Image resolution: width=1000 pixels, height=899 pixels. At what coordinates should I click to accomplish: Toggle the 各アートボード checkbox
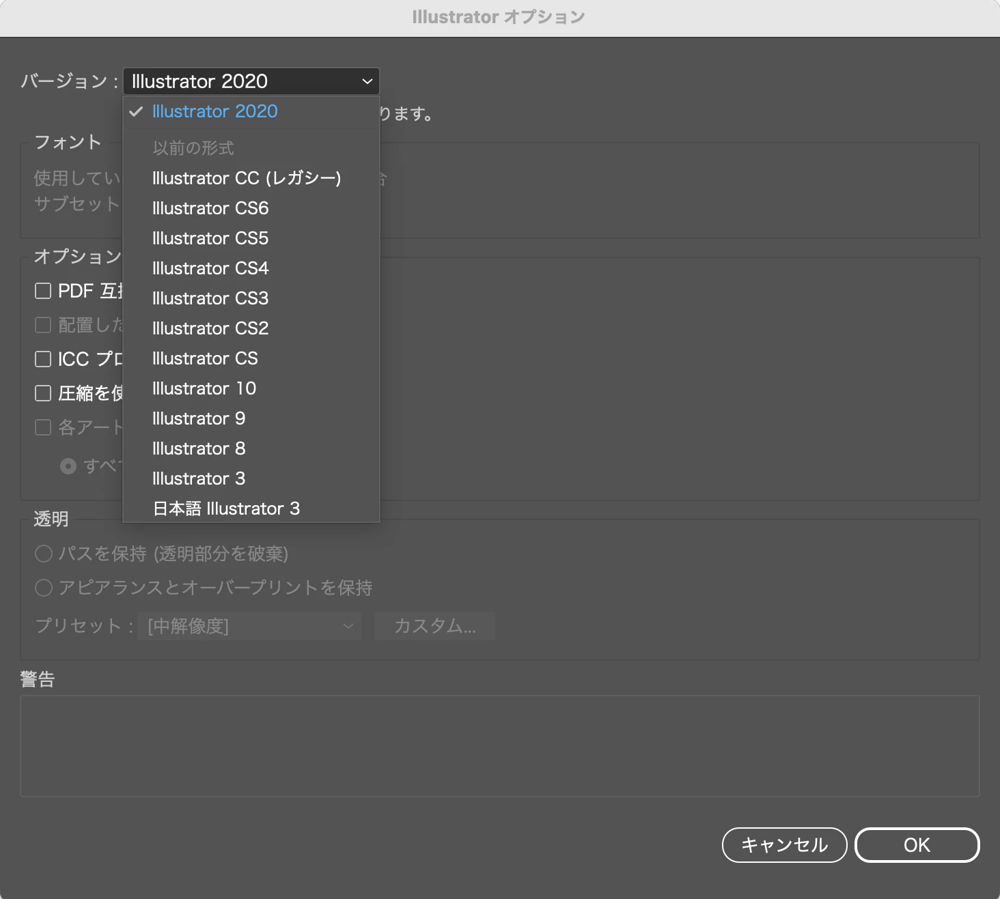coord(43,427)
